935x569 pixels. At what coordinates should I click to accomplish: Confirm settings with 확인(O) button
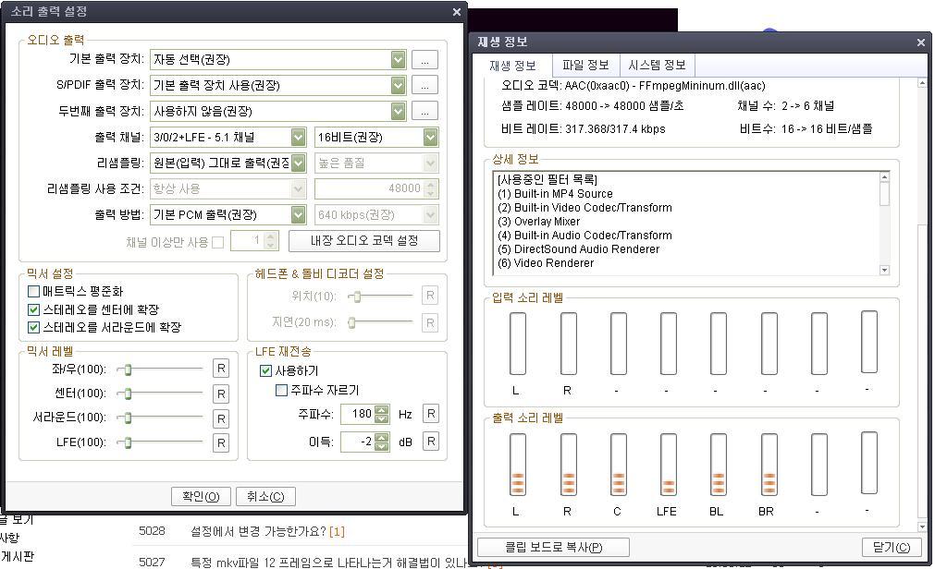point(201,496)
